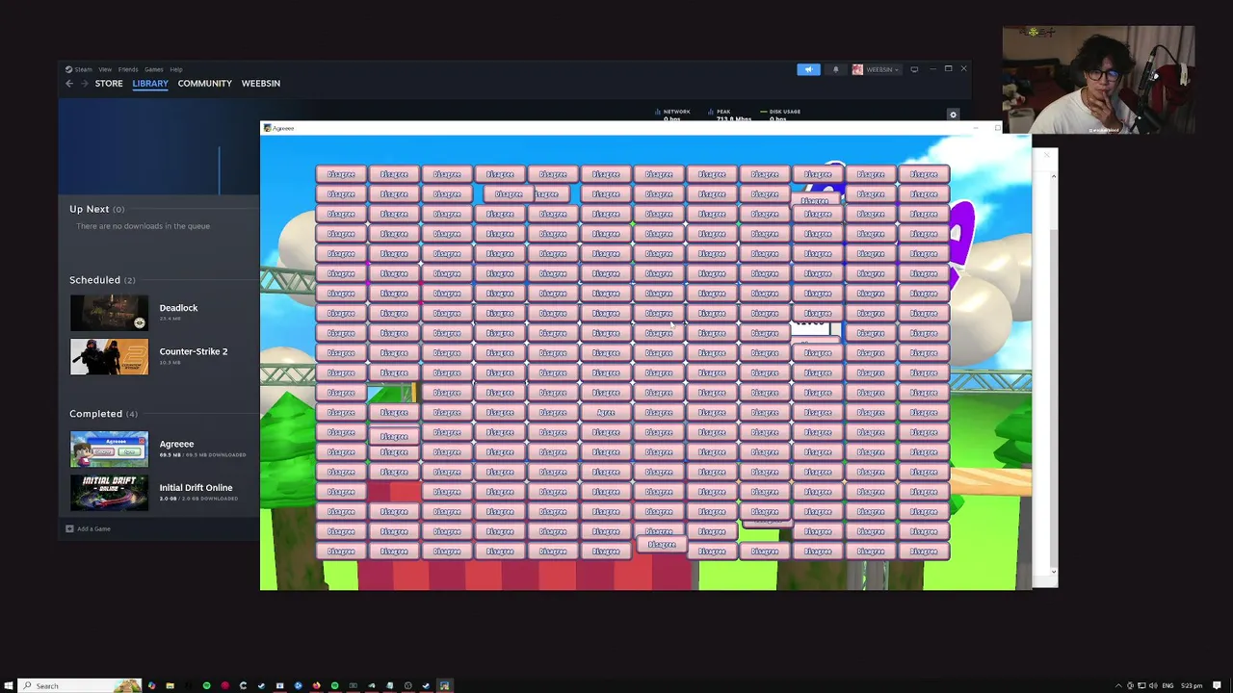Click the volume speaker tray icon
The image size is (1233, 693).
coord(1152,685)
